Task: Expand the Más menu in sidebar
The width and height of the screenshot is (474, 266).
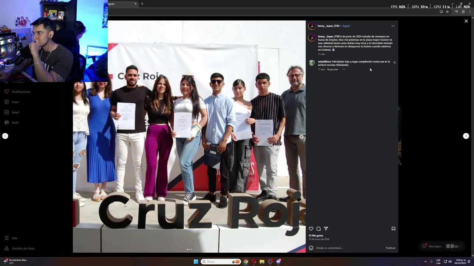Action: click(11, 238)
